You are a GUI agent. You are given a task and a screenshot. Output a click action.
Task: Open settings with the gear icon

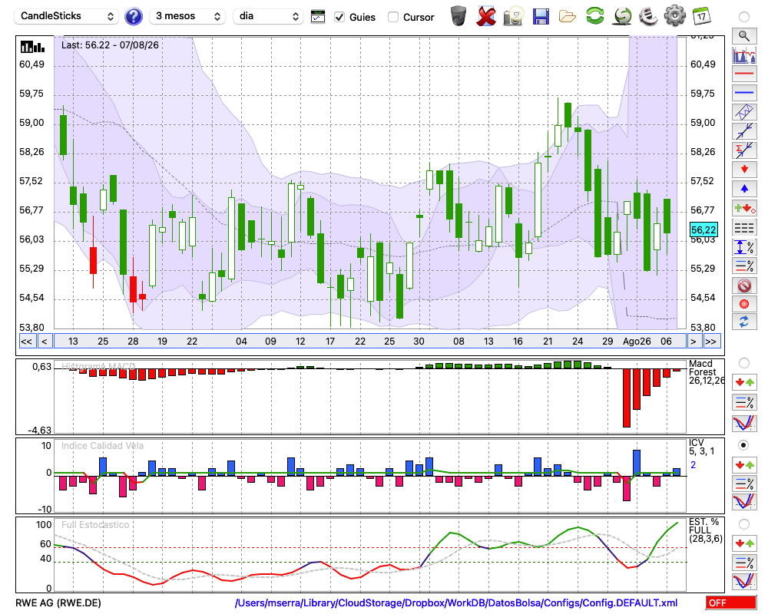(x=674, y=16)
